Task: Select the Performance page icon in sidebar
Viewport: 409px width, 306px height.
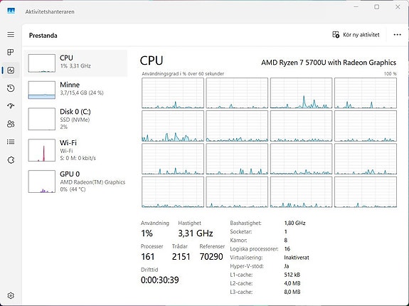Action: 11,70
